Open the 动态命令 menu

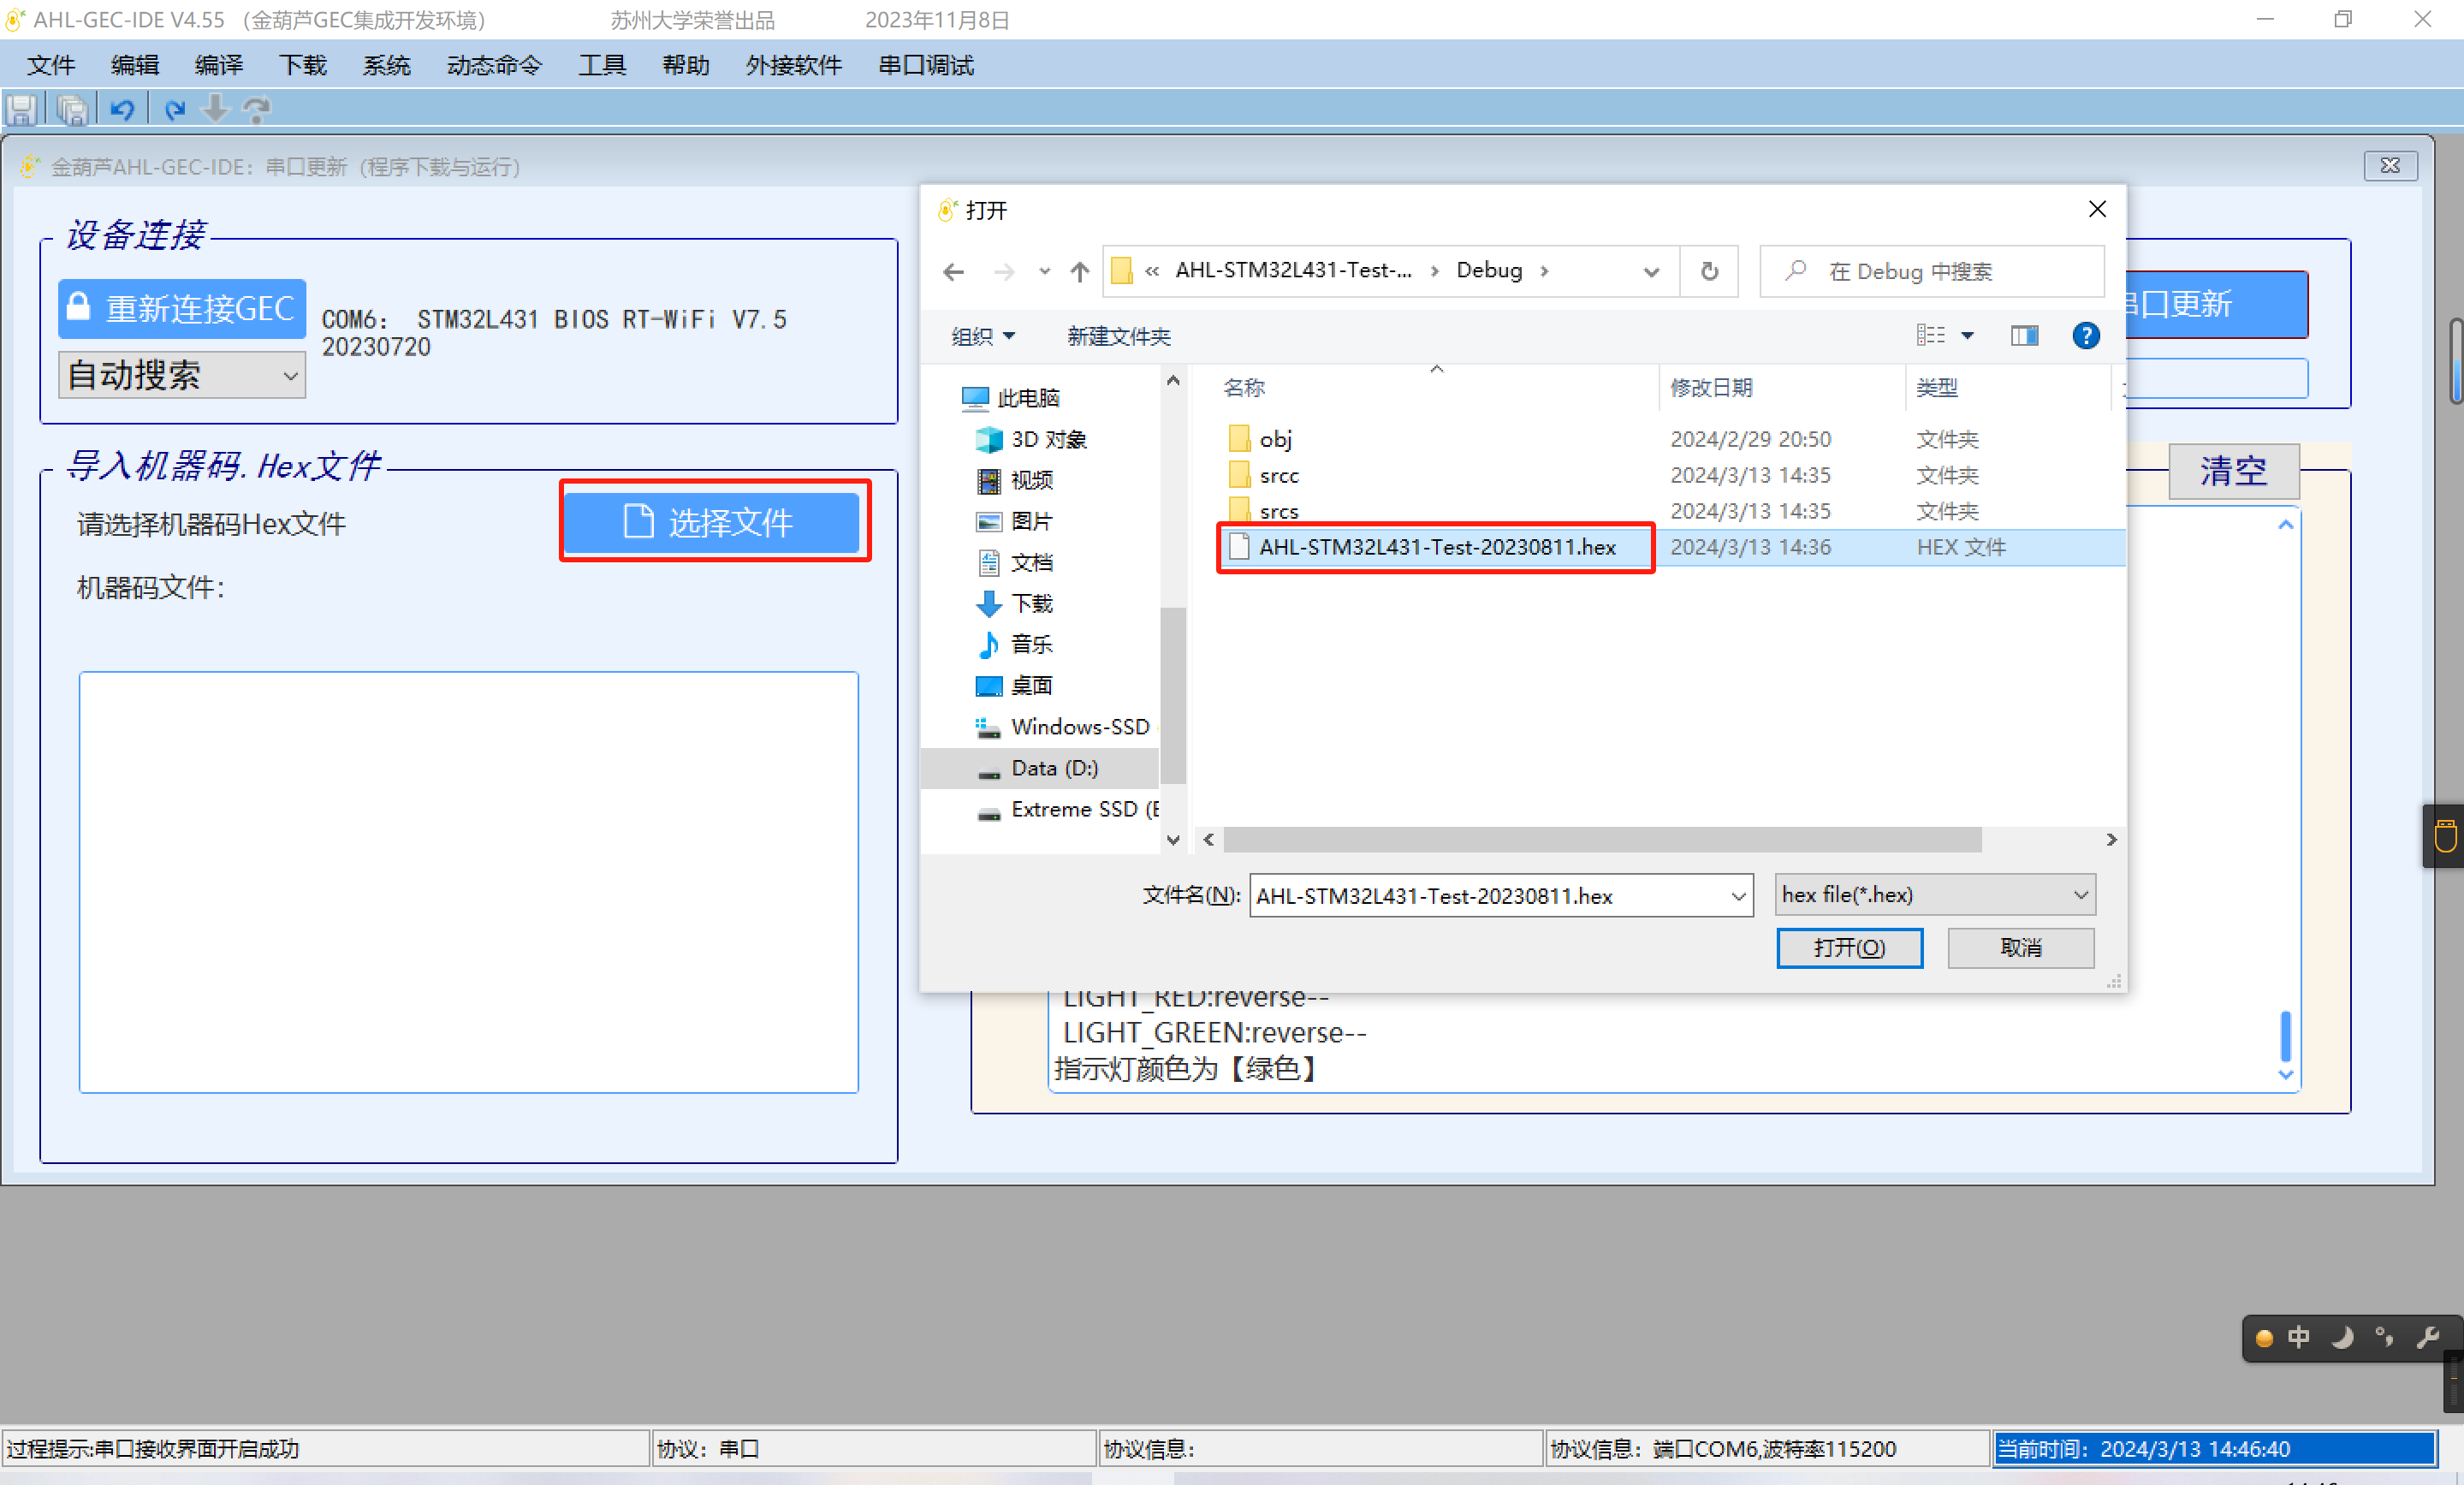click(x=494, y=65)
